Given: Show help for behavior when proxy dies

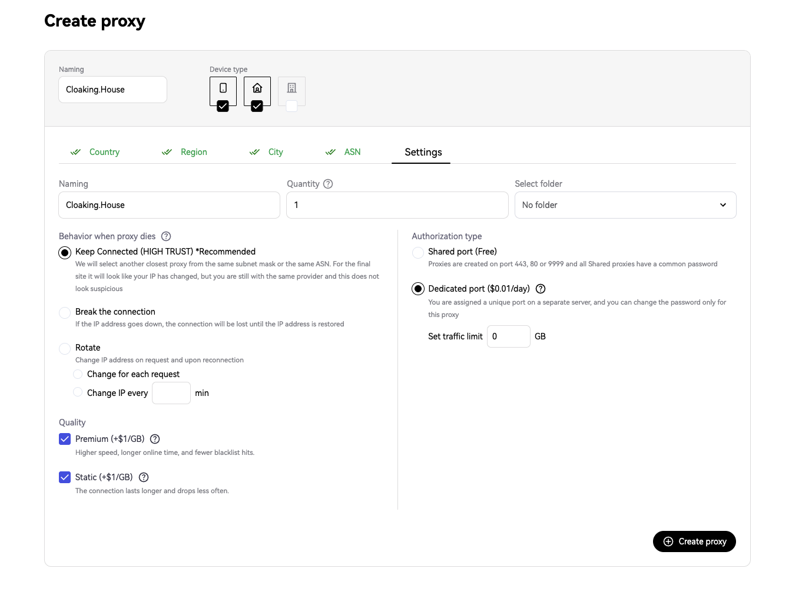Looking at the screenshot, I should click(x=166, y=236).
